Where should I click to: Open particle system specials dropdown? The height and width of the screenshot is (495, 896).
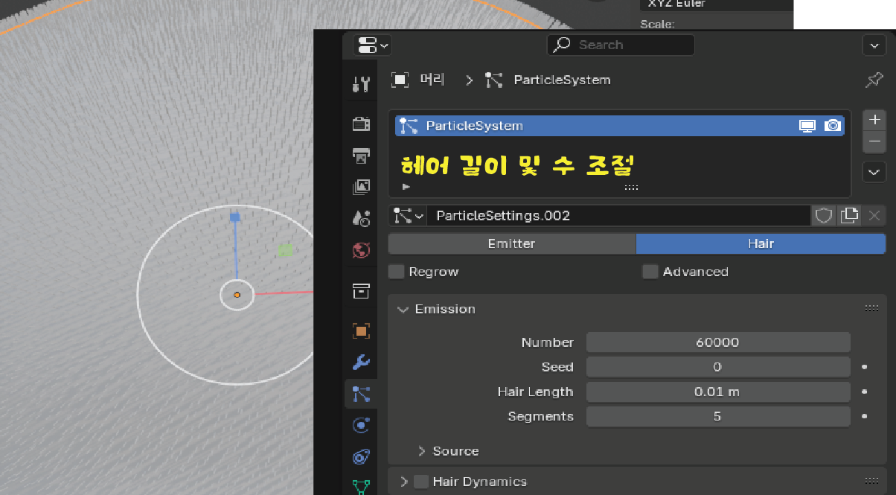pos(874,172)
